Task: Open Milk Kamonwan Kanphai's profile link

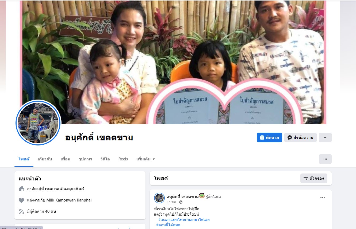Action: [x=69, y=200]
